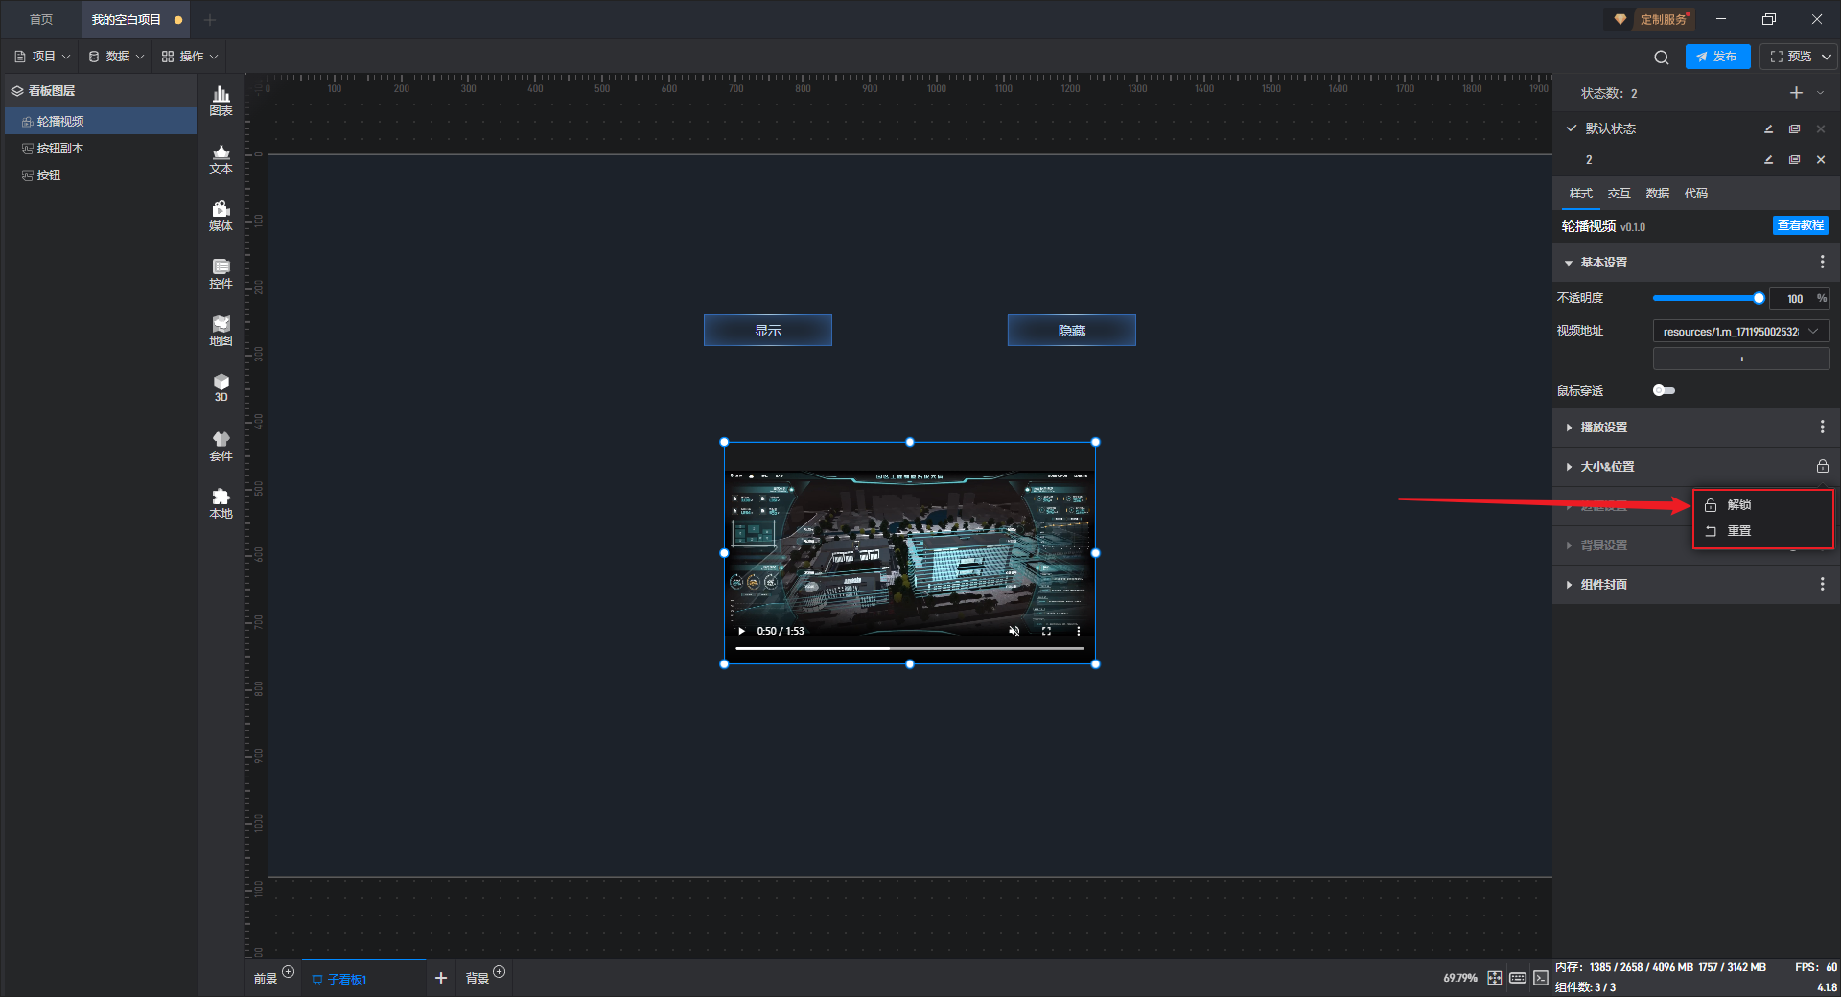Viewport: 1841px width, 997px height.
Task: Add a background layer next to 背景
Action: 500,972
